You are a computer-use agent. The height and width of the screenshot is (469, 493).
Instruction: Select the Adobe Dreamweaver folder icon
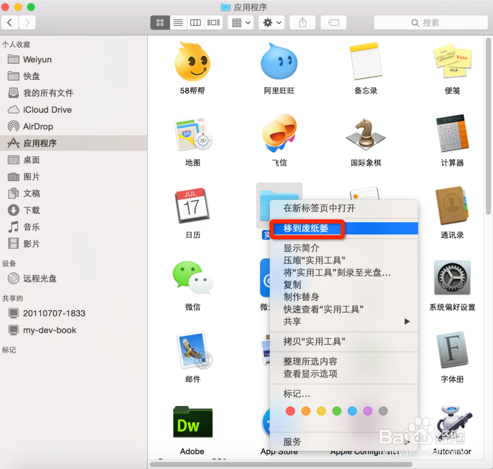pyautogui.click(x=192, y=423)
